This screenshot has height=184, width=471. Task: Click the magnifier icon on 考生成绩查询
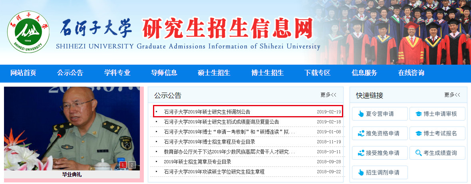click(418, 153)
